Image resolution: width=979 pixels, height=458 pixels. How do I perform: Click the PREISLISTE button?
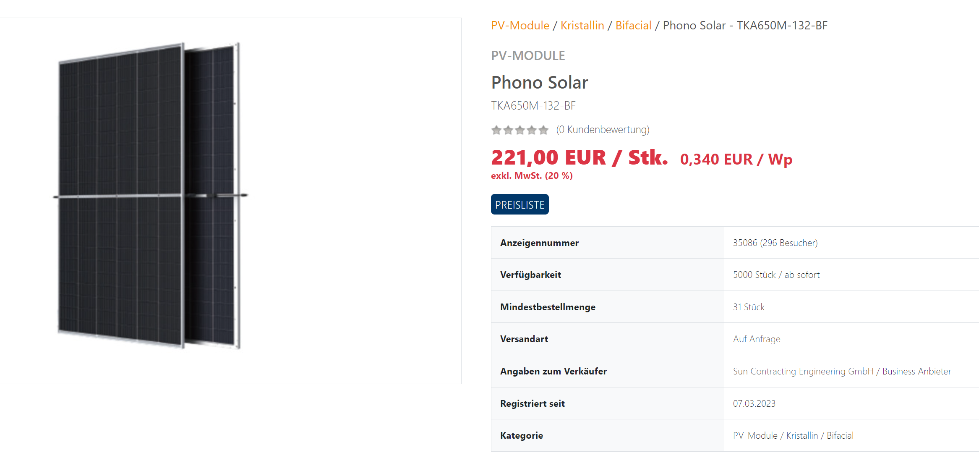click(x=520, y=204)
